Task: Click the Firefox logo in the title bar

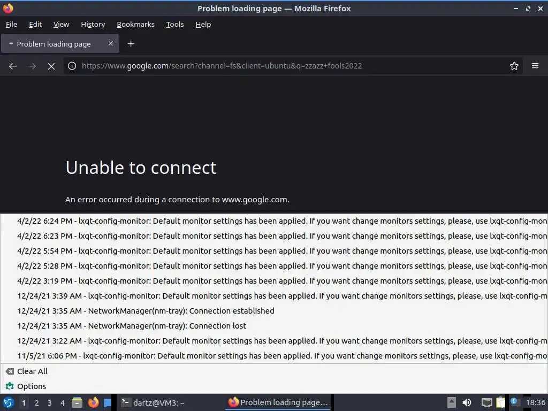Action: [x=7, y=8]
